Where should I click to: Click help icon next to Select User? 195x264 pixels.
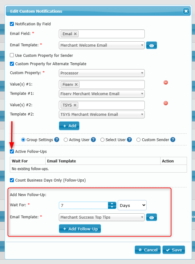(129, 140)
